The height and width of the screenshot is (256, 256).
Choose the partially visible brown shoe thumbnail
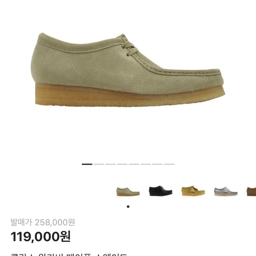pyautogui.click(x=251, y=192)
